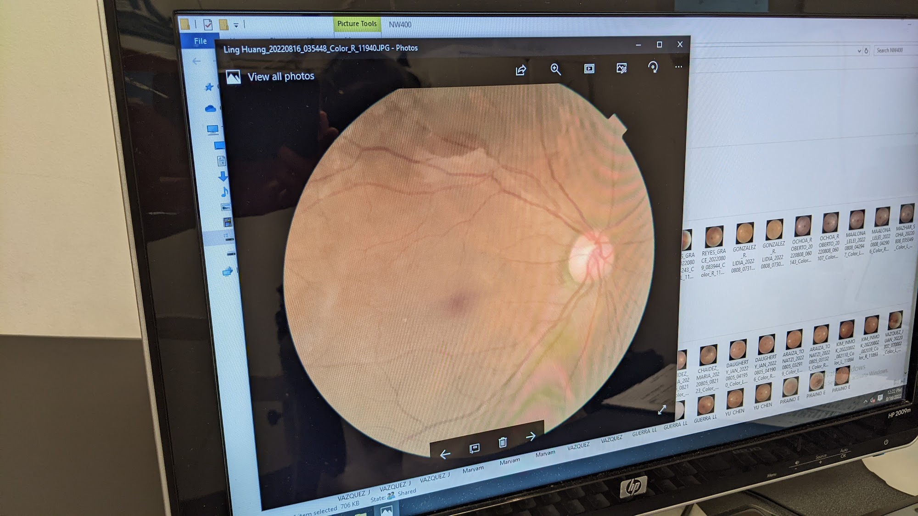Click the muted volume tray icon
The width and height of the screenshot is (918, 516).
[x=873, y=400]
